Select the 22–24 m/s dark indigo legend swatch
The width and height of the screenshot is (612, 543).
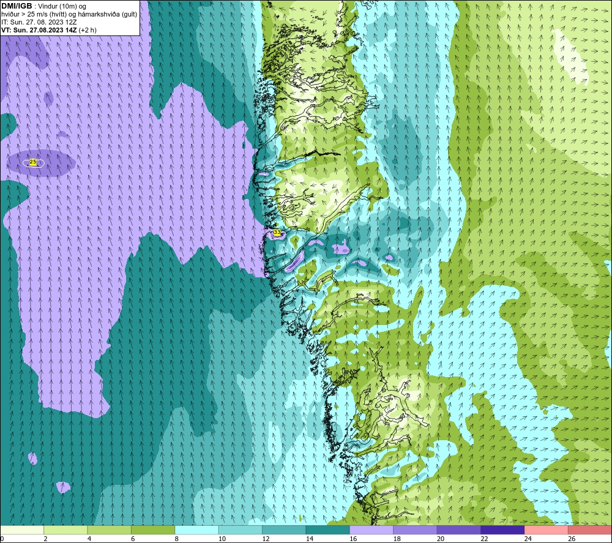(x=502, y=530)
